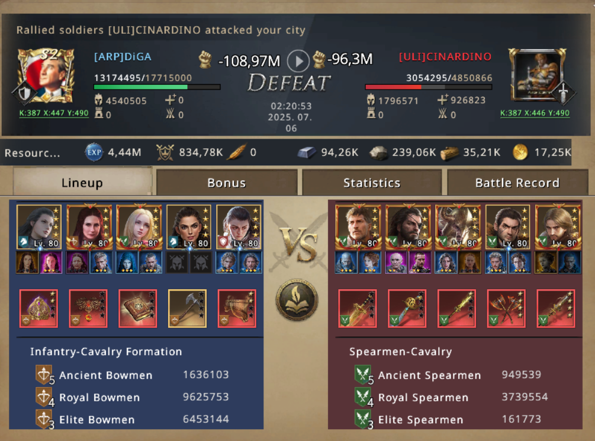Screen dimensions: 595x441
Task: Select the crown equipment icon
Action: (38, 308)
